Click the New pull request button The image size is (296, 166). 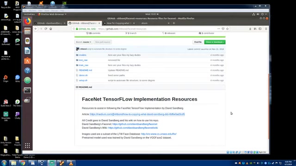(103, 42)
